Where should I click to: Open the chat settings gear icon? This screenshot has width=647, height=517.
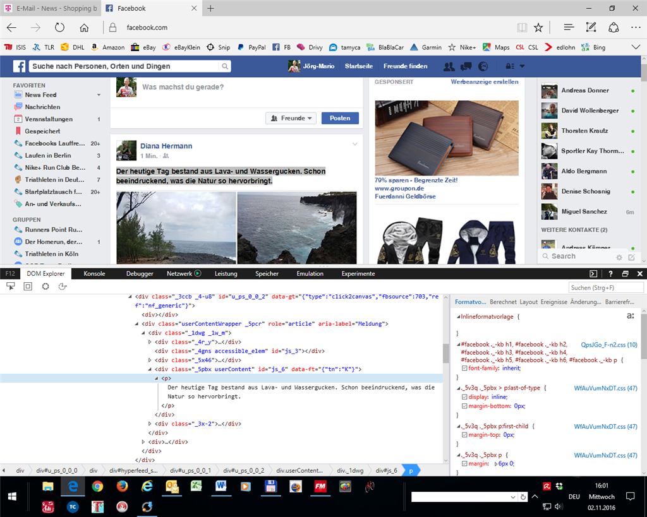tap(619, 258)
